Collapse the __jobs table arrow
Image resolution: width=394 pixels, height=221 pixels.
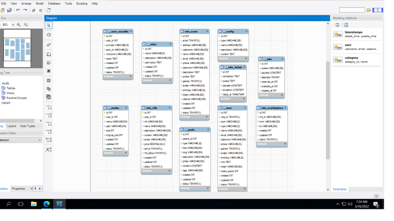pos(282,59)
